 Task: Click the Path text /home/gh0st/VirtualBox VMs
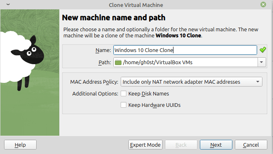click(x=158, y=62)
